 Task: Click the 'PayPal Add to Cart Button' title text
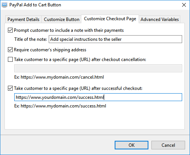tap(35, 5)
